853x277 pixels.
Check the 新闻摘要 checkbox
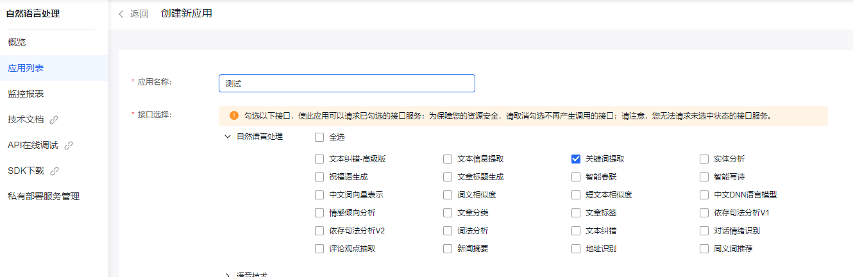[x=448, y=249]
